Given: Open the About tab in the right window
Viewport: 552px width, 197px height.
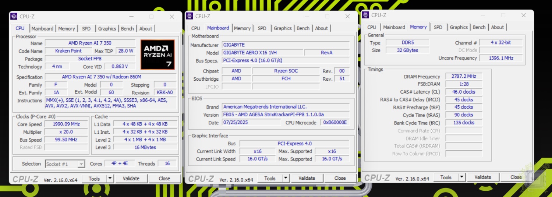Looking at the screenshot, I should coord(497,27).
